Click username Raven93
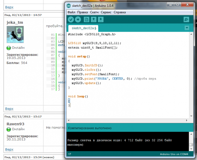This screenshot has height=160, width=197. point(15,124)
